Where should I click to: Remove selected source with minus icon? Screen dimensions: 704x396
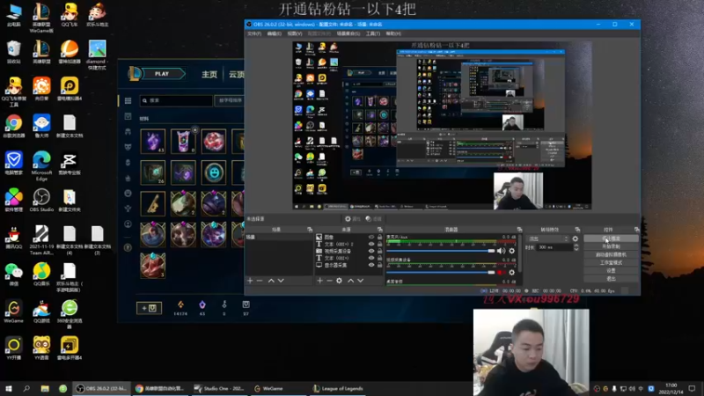(x=329, y=281)
